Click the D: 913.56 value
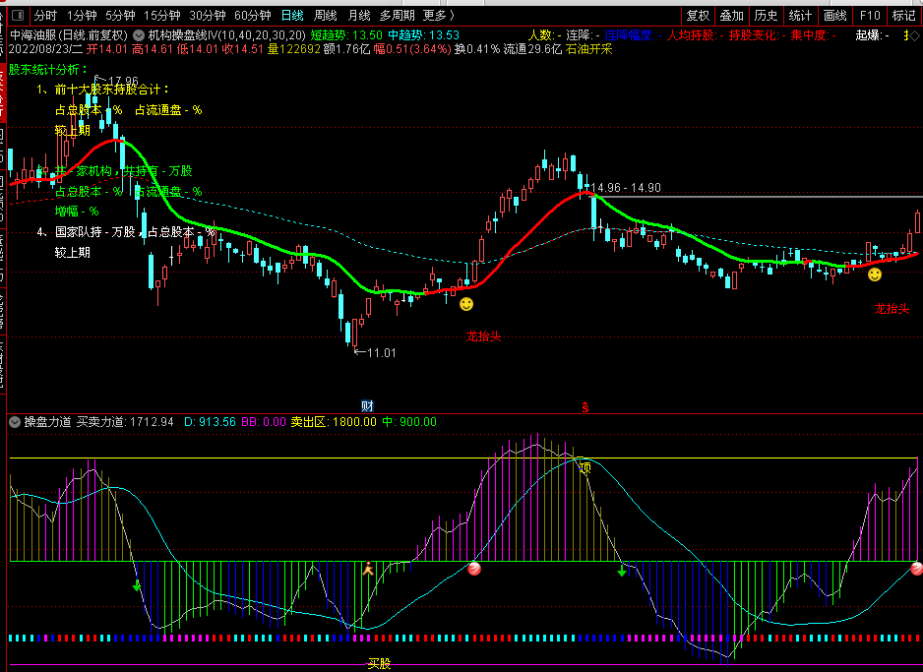The width and height of the screenshot is (923, 672). (210, 422)
